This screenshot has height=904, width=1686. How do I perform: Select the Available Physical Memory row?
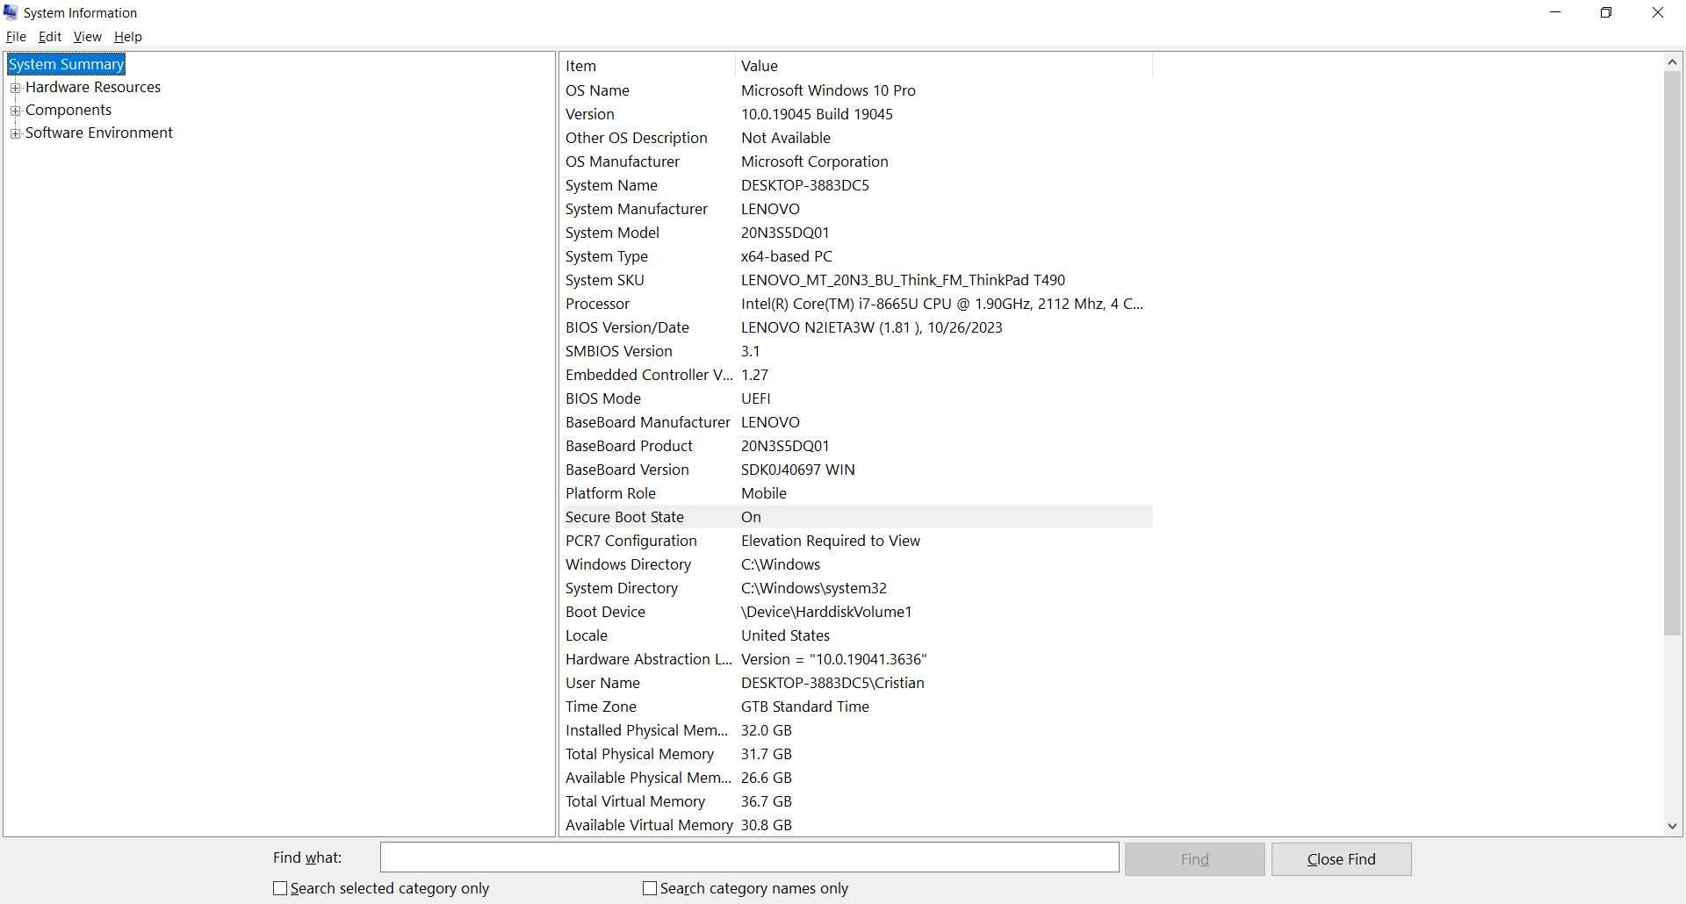(856, 778)
